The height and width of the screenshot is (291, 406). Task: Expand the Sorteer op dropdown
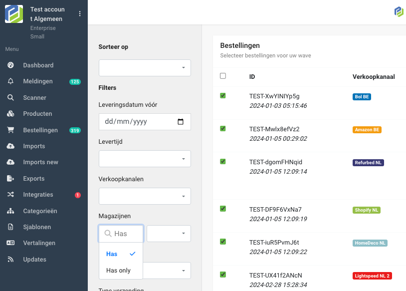[x=145, y=68]
